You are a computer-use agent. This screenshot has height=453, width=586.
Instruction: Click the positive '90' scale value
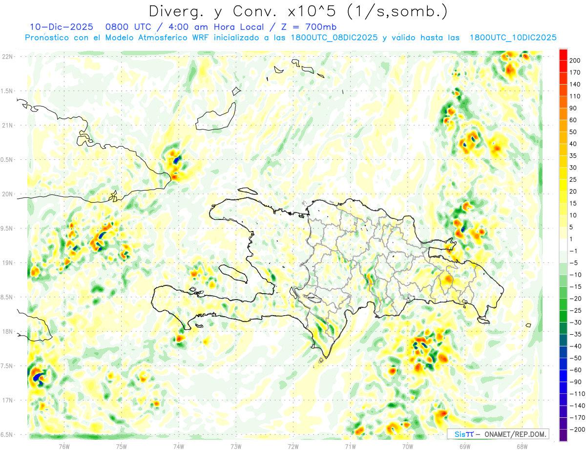coord(574,108)
